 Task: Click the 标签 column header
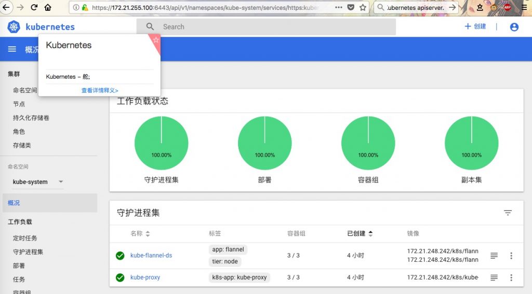(x=215, y=233)
